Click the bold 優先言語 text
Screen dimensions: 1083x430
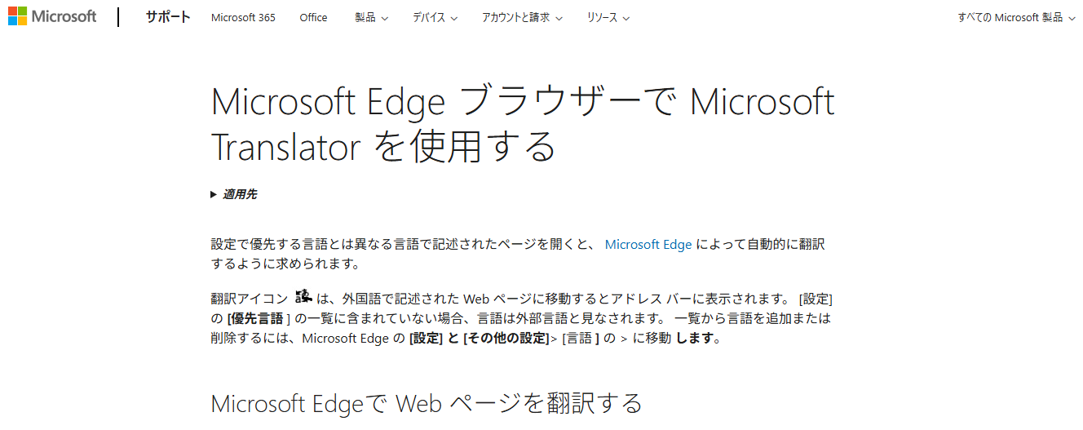point(259,318)
